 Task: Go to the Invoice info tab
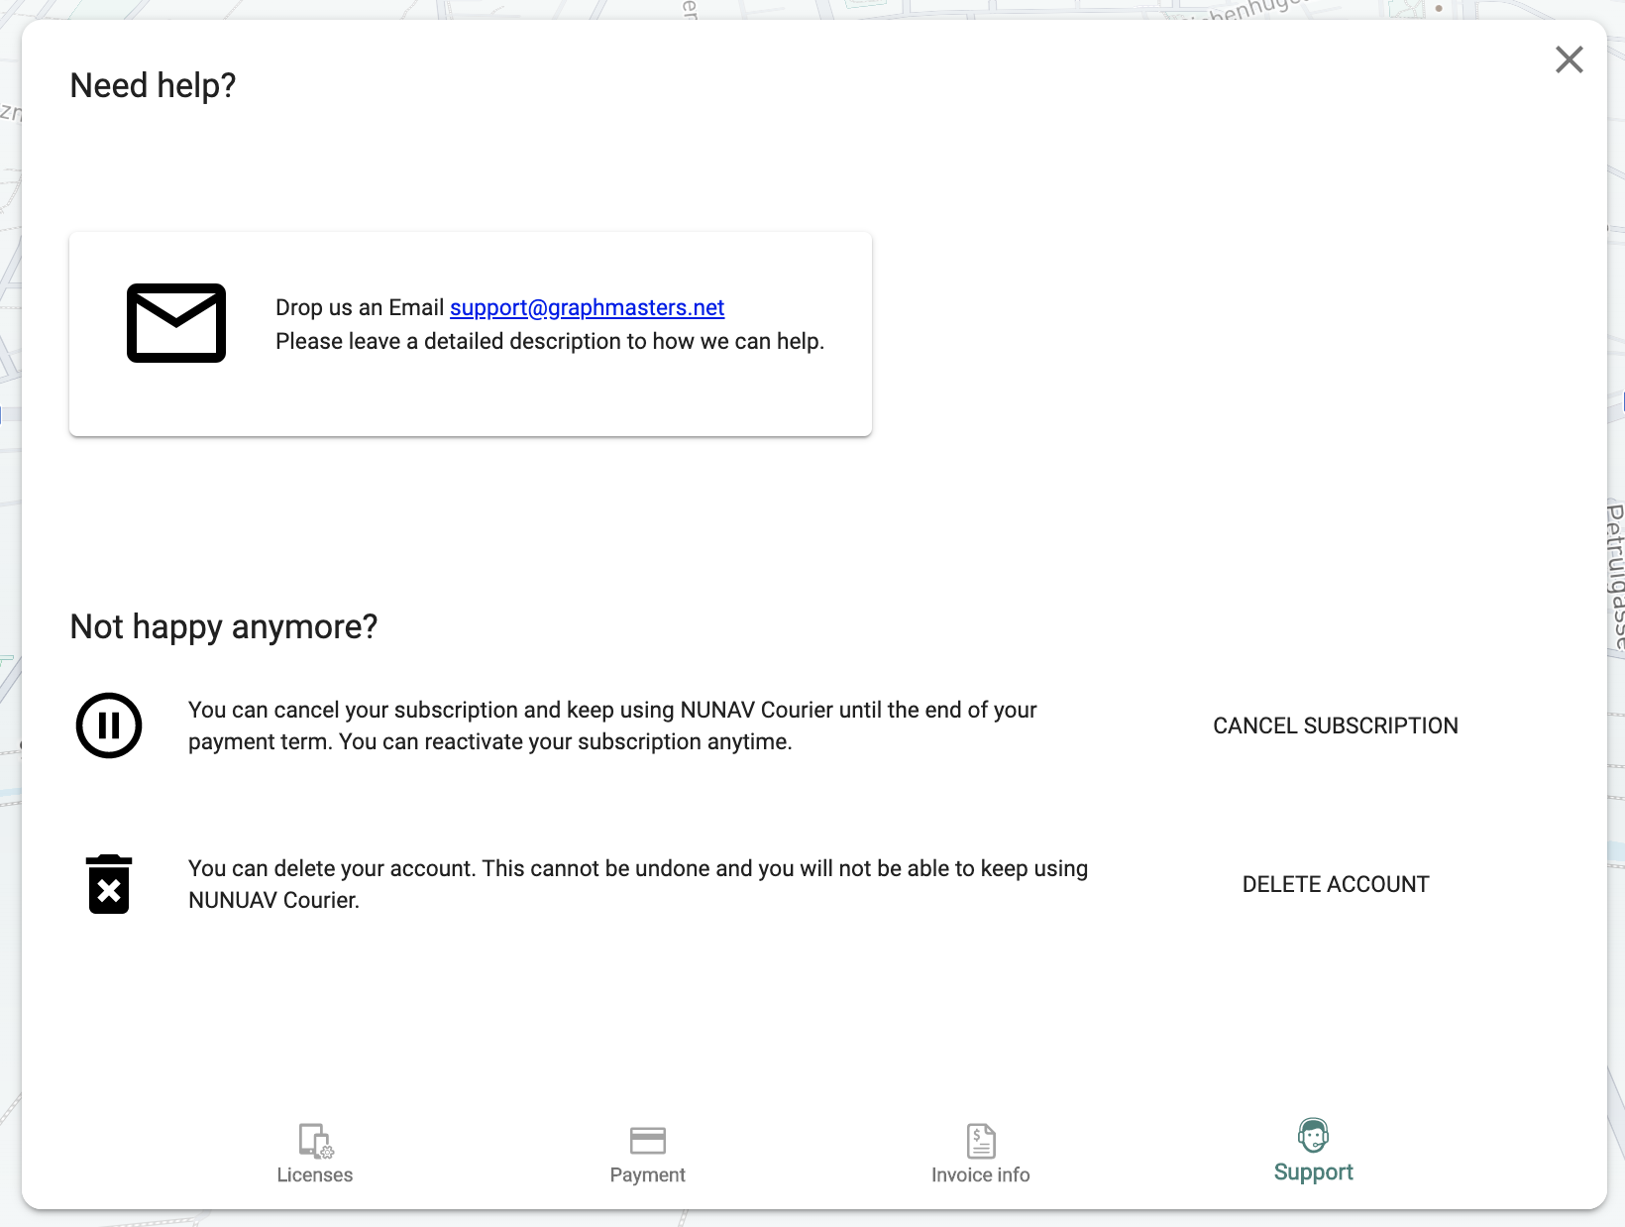(981, 1155)
